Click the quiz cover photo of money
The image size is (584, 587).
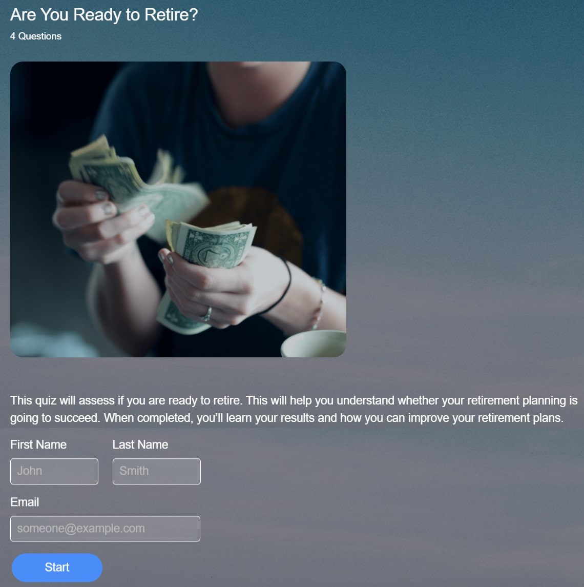[178, 209]
